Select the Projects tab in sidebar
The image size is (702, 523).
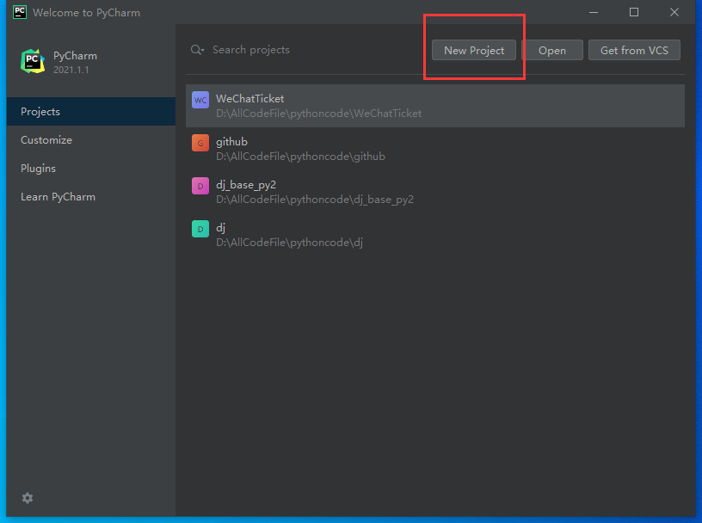91,112
